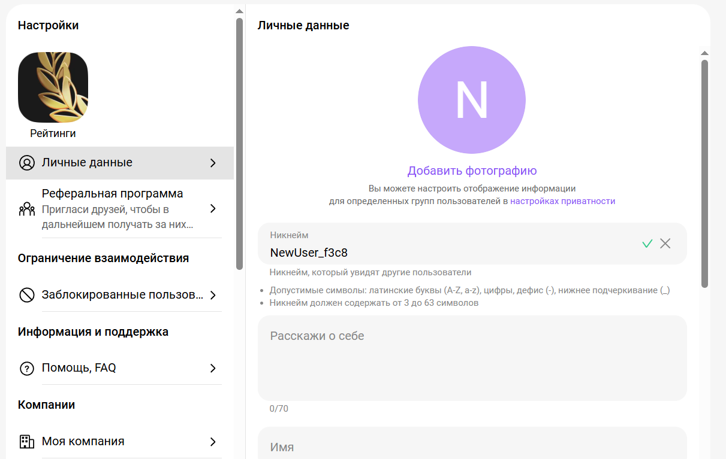This screenshot has height=459, width=726.
Task: Confirm nickname with the green checkmark
Action: 647,244
